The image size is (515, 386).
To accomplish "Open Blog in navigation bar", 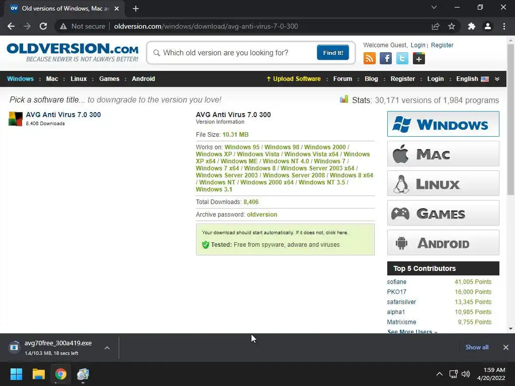I will click(371, 79).
